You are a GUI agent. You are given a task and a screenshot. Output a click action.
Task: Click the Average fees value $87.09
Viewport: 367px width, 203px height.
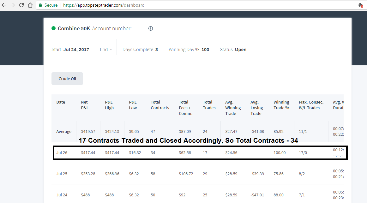coord(185,131)
